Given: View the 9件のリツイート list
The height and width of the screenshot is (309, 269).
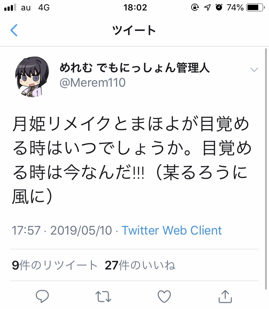Looking at the screenshot, I should click(55, 265).
